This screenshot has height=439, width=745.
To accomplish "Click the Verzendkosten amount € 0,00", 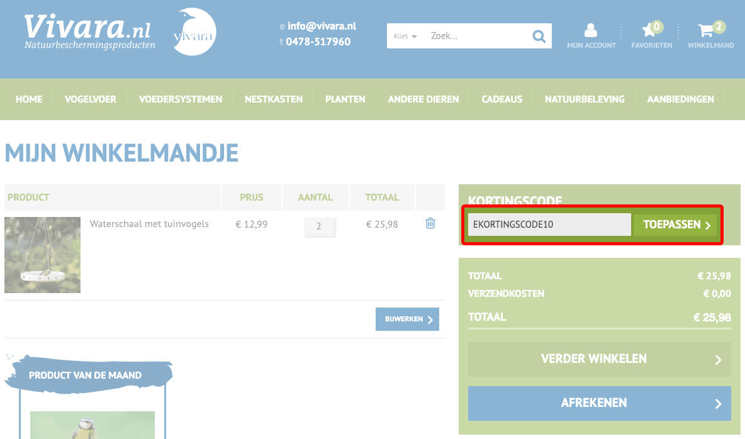I will pyautogui.click(x=717, y=294).
